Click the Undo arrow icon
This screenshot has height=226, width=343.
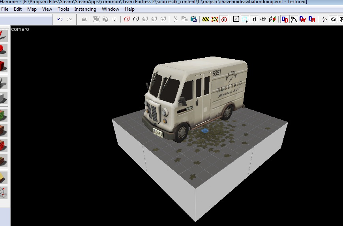tap(60, 19)
